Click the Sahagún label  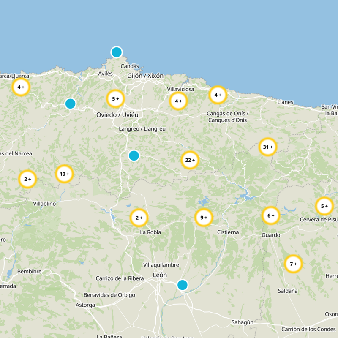pyautogui.click(x=242, y=322)
